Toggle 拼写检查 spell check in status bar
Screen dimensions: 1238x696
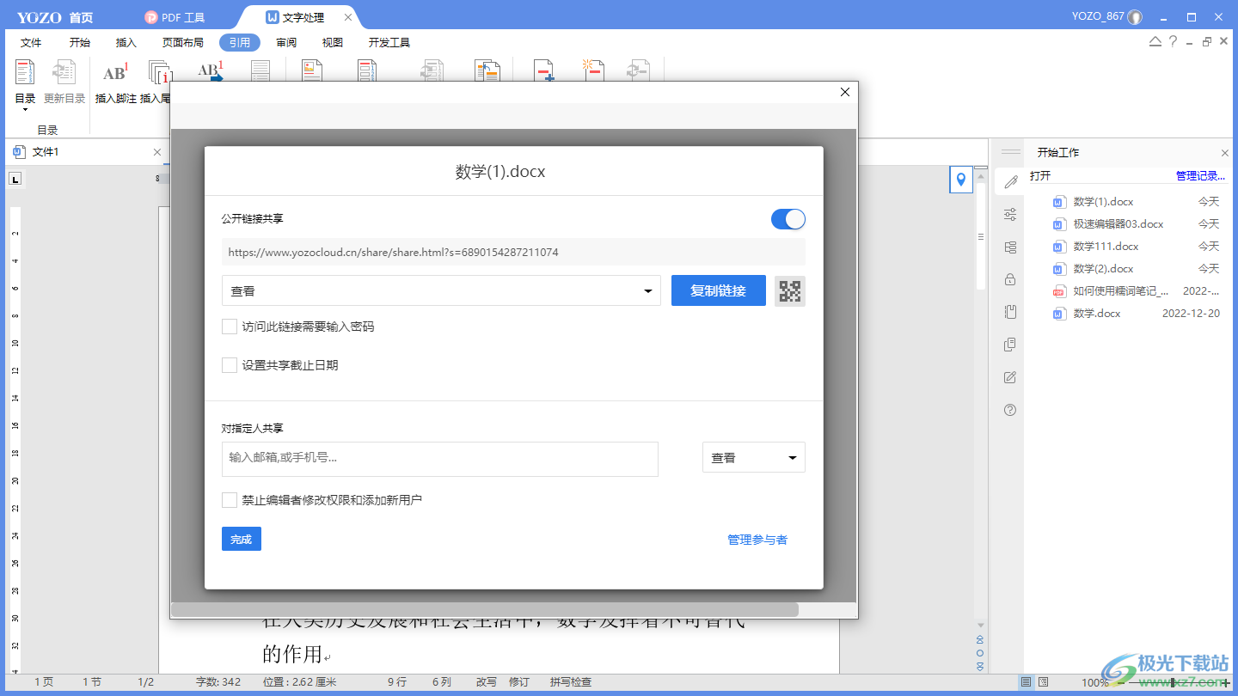(571, 682)
